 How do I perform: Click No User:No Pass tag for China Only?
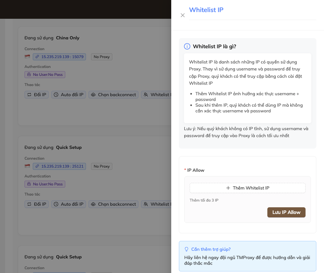tap(45, 75)
